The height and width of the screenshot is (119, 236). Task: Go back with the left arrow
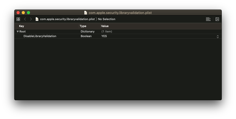click(25, 19)
